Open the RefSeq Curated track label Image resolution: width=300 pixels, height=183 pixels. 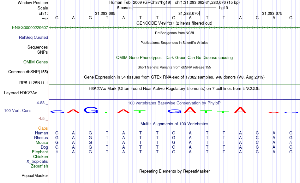point(33,37)
